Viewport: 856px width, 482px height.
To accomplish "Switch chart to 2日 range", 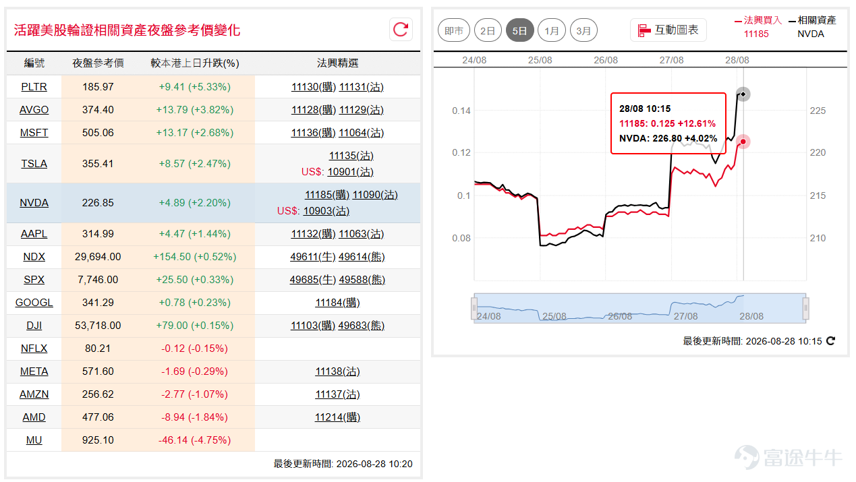I will (x=488, y=30).
